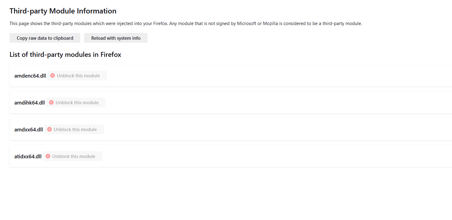452x220 pixels.
Task: Click the red blocked icon beside amdihk64.dll
Action: pyautogui.click(x=51, y=102)
